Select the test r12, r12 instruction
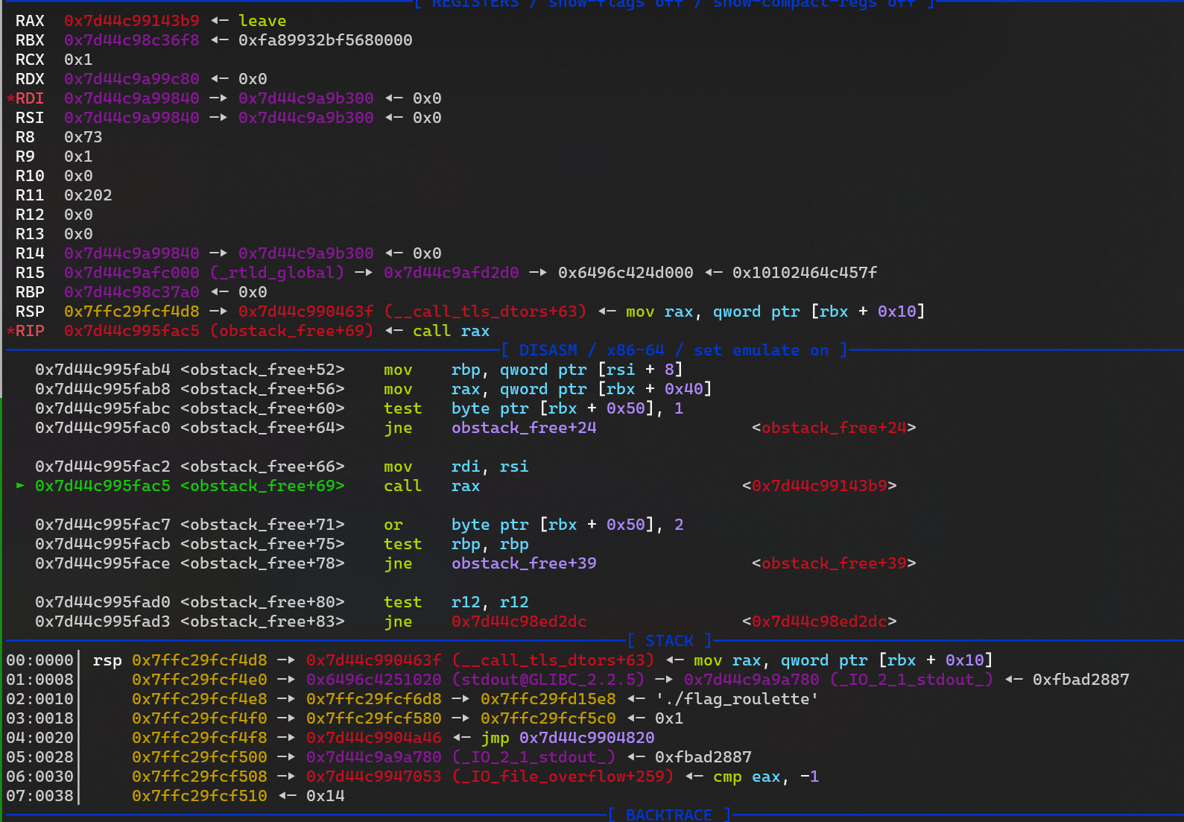 coord(456,602)
